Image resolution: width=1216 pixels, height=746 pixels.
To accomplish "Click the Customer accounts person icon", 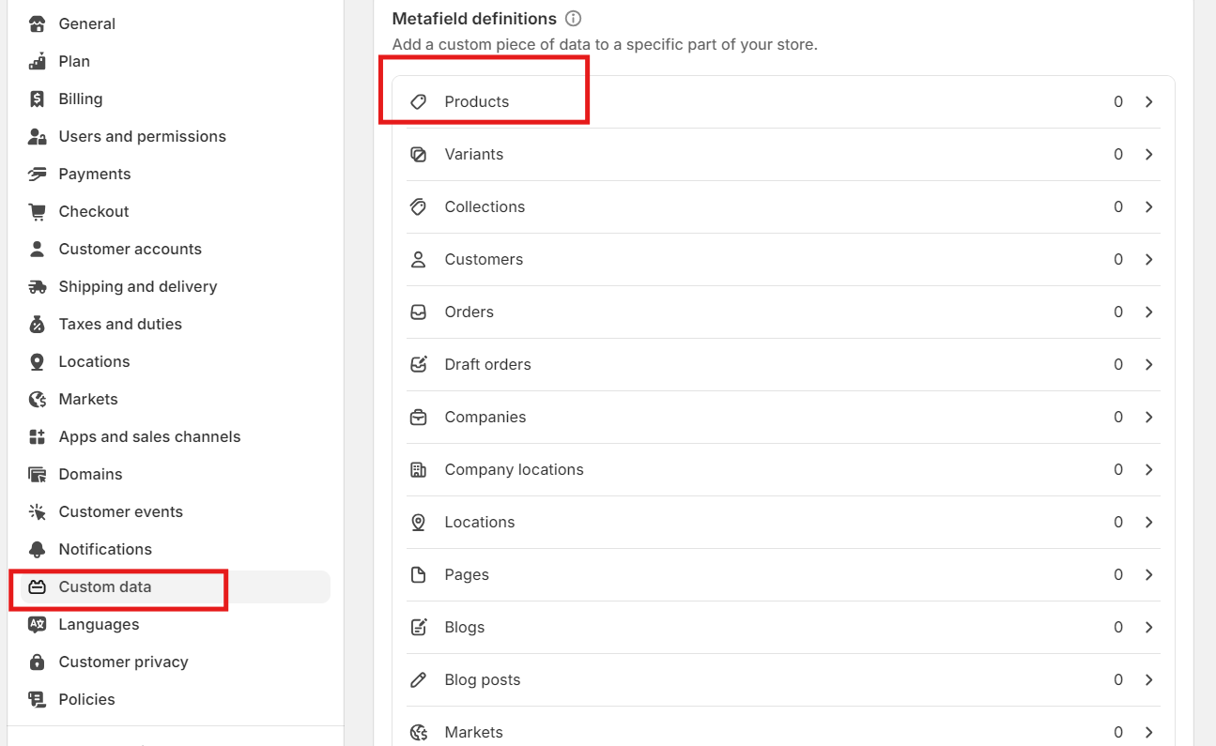I will coord(38,249).
